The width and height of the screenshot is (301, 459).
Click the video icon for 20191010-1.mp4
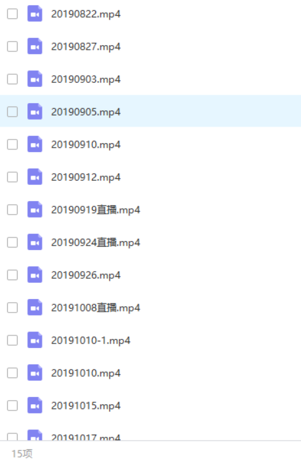[x=35, y=340]
